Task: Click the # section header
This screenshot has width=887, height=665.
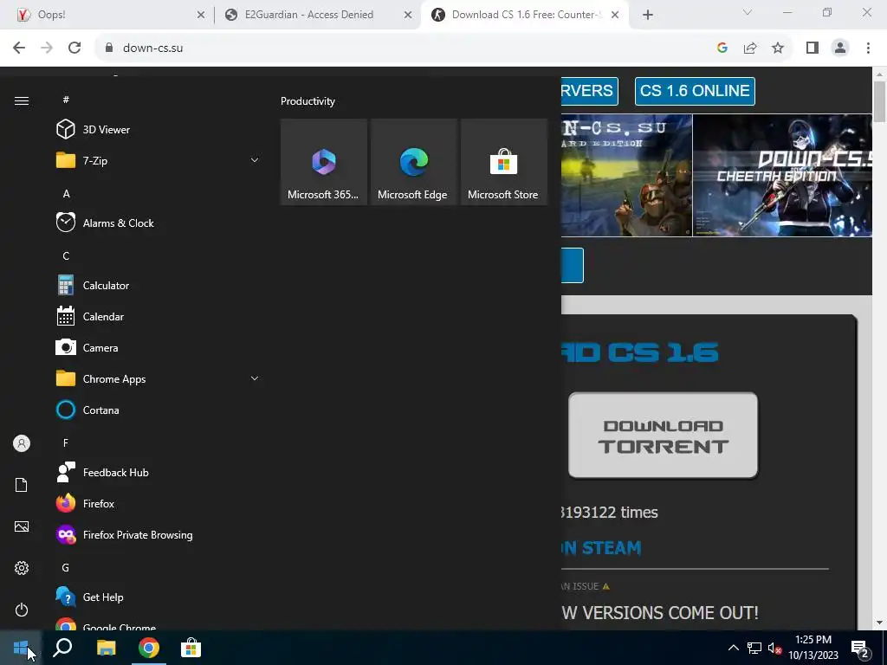Action: tap(66, 100)
